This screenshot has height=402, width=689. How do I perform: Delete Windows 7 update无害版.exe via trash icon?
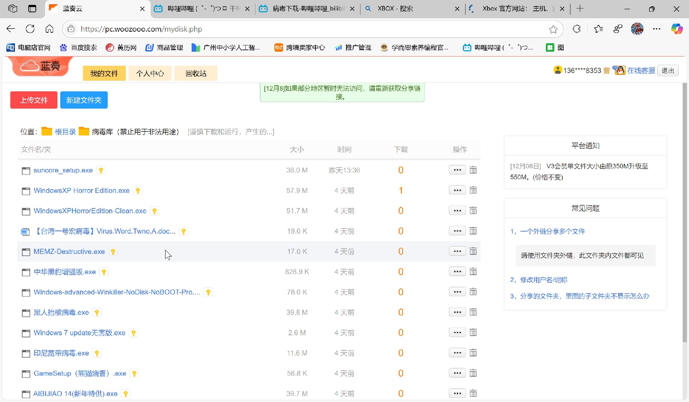tap(473, 333)
